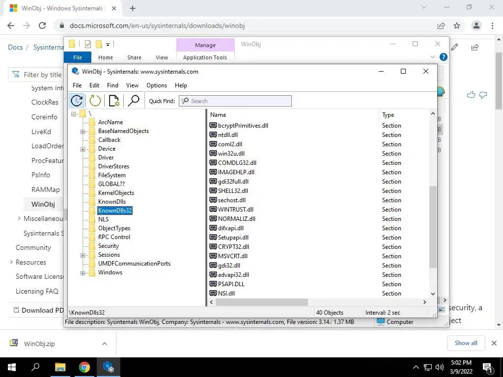Collapse the root backslash tree node
This screenshot has height=377, width=503.
coord(74,114)
